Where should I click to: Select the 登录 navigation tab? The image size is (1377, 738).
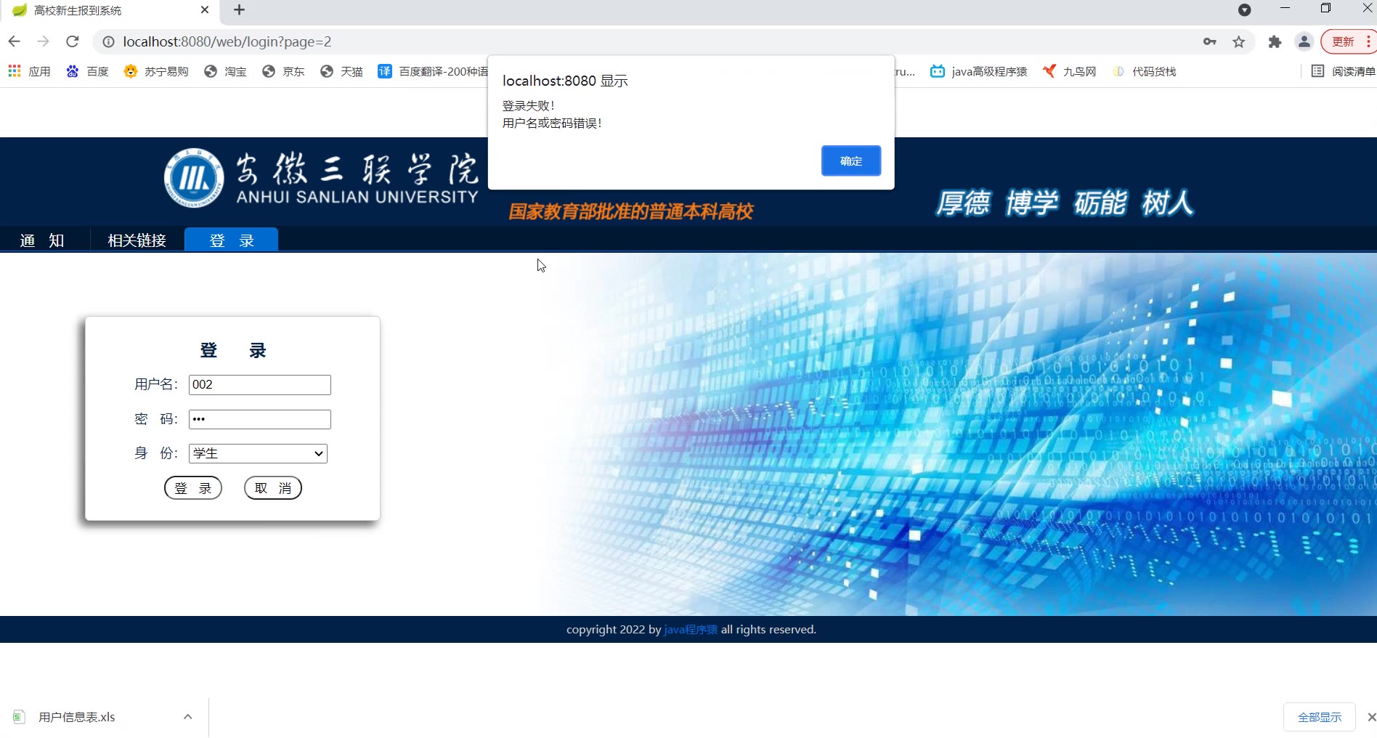pos(231,240)
